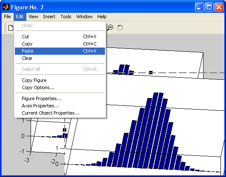
Task: Click the small bar cluster in back plot
Action: coord(123,70)
